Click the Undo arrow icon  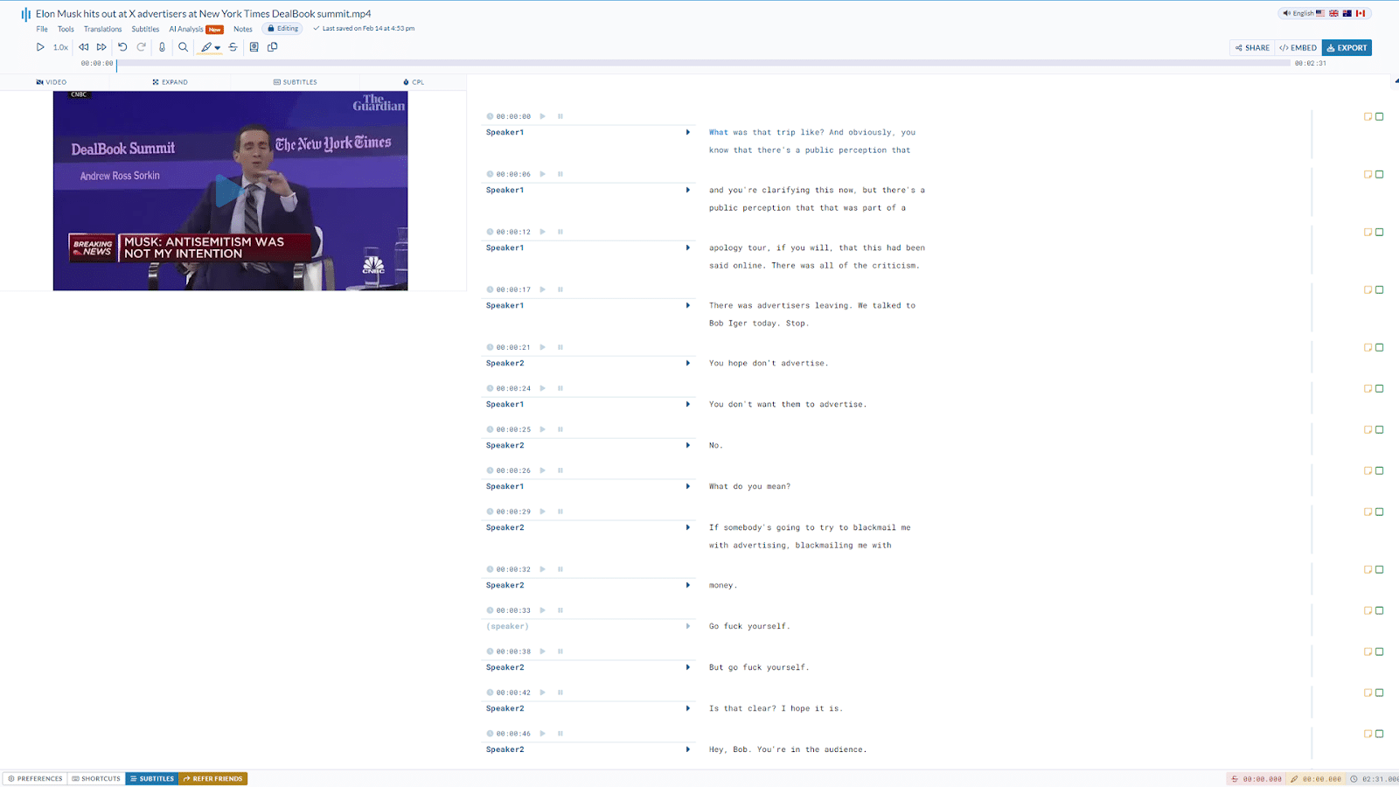point(122,47)
